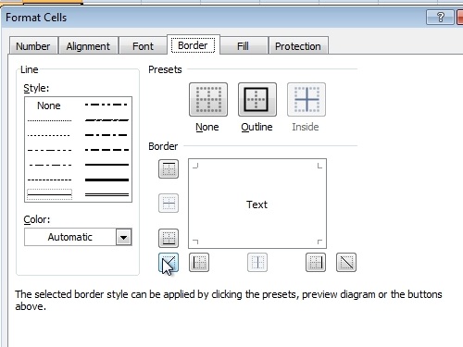Toggle the inside vertical border button

[x=257, y=263]
